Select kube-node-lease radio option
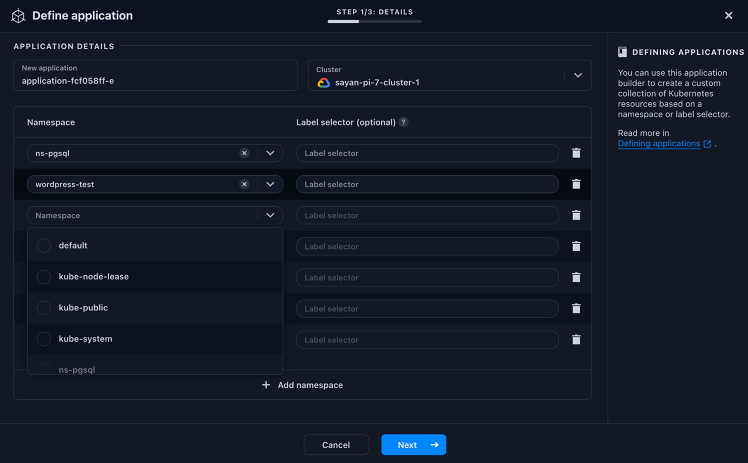 click(44, 277)
